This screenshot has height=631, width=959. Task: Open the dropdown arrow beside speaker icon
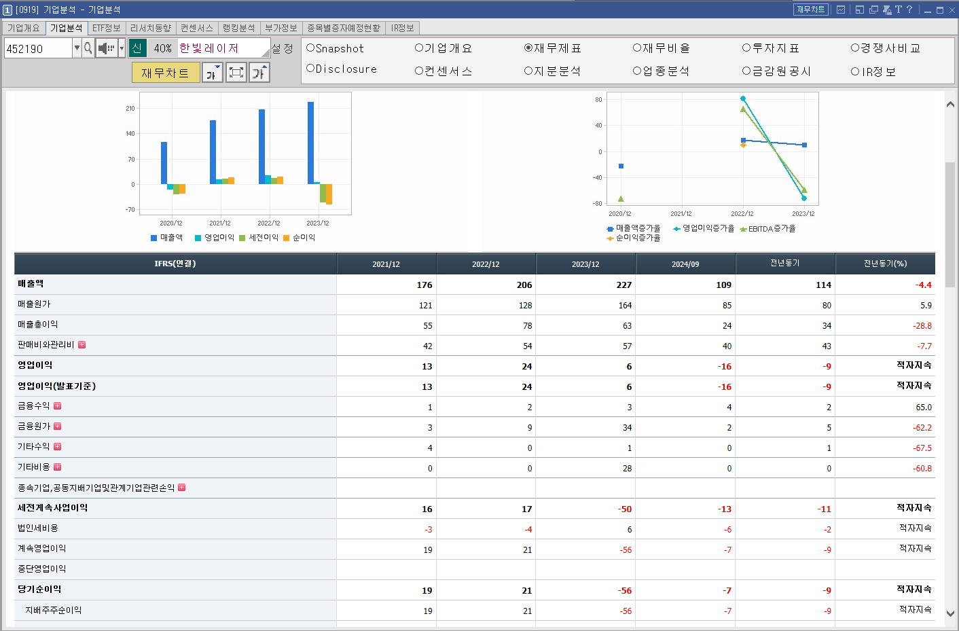[x=122, y=48]
